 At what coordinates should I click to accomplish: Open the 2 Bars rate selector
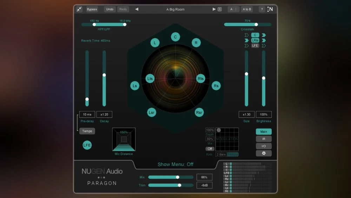click(x=221, y=154)
